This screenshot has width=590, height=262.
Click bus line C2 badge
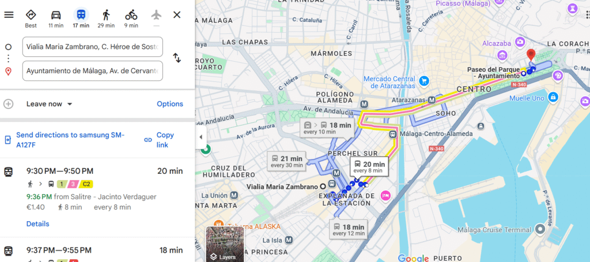(x=86, y=184)
